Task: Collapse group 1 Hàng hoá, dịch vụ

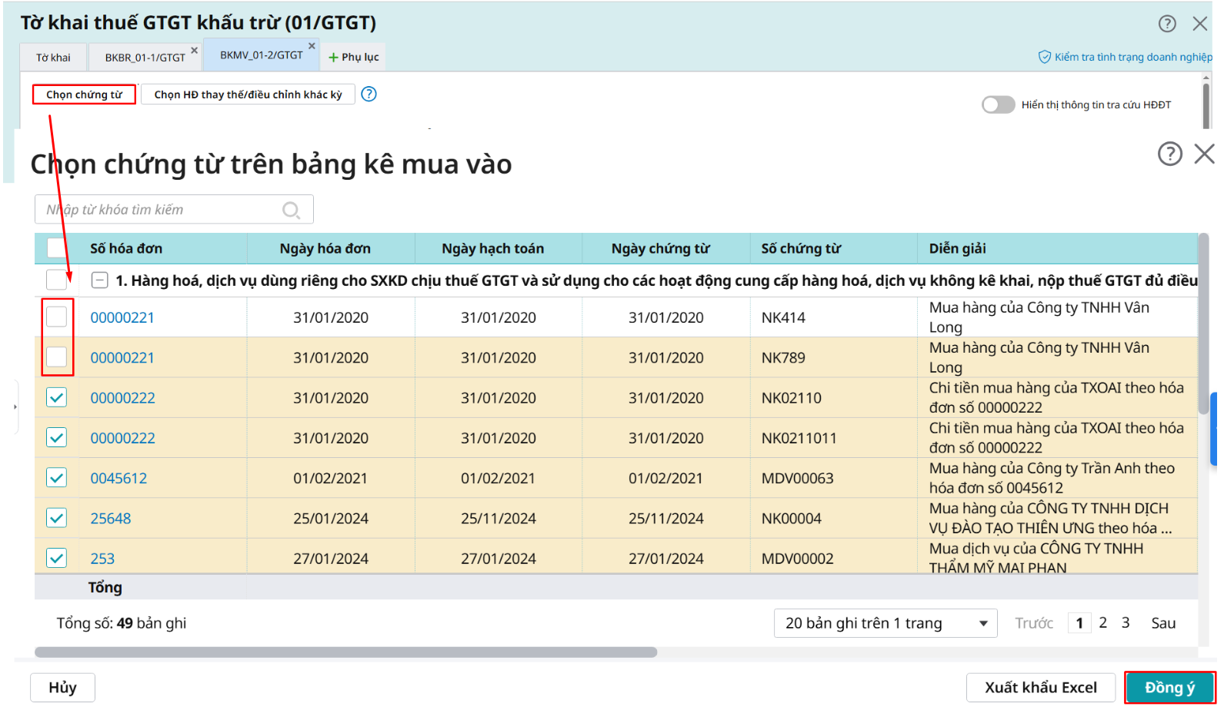Action: click(99, 280)
